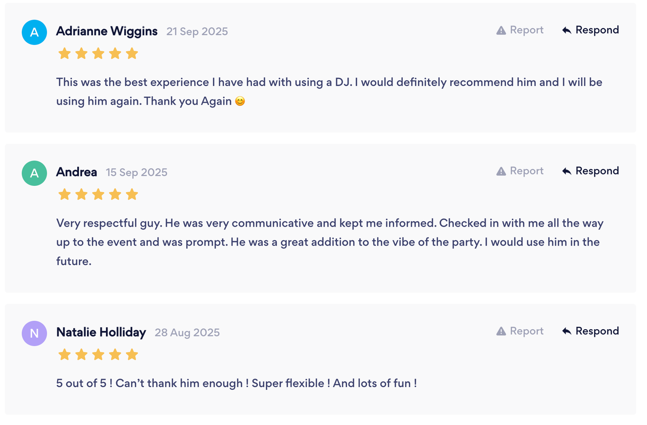The width and height of the screenshot is (647, 425).
Task: Click reply arrow on Andrea's review
Action: pos(567,171)
